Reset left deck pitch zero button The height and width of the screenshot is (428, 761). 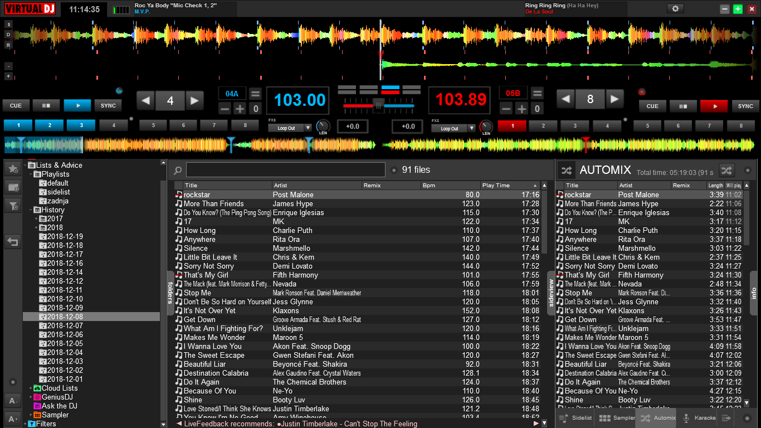255,109
